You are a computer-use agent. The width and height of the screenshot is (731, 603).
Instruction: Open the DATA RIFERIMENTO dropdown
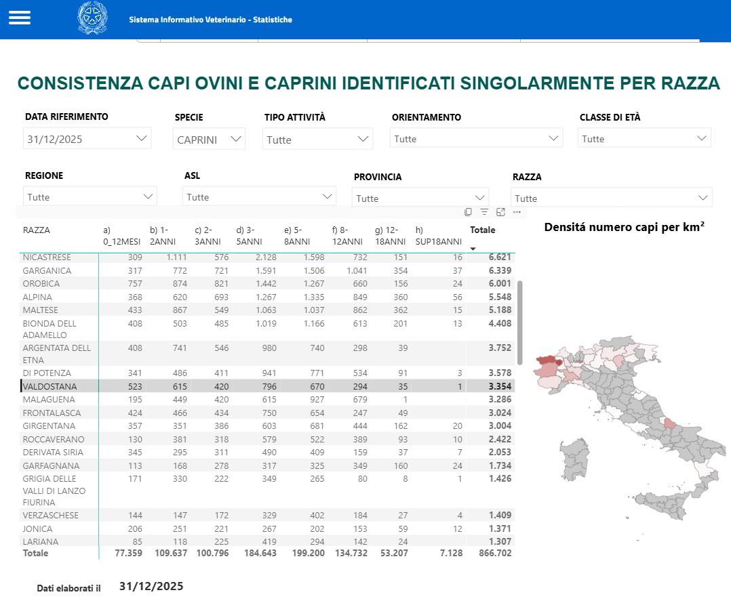point(87,138)
